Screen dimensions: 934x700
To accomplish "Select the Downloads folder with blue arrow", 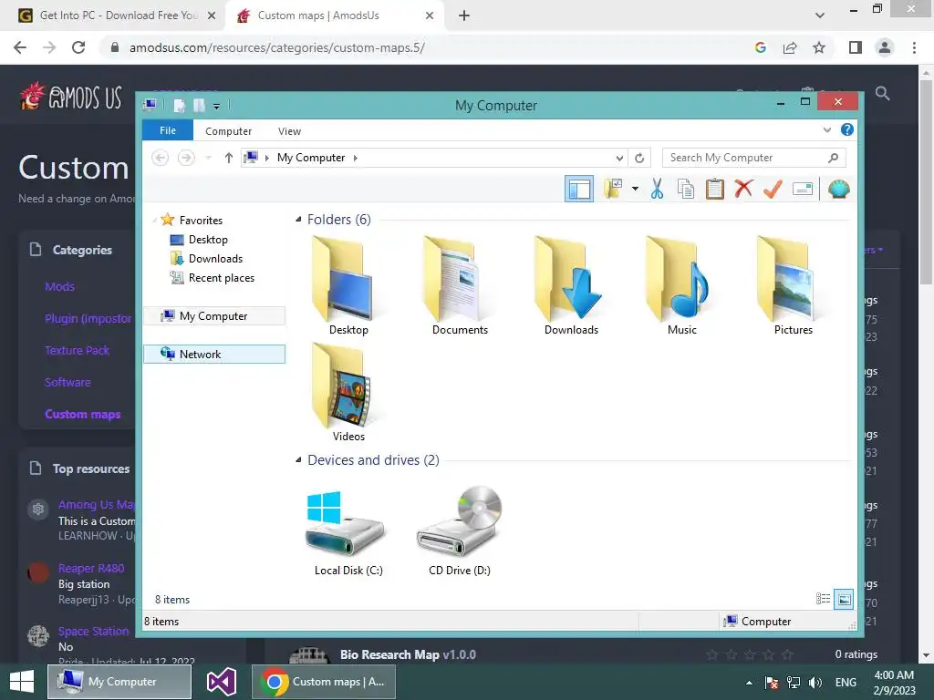I will coord(571,286).
